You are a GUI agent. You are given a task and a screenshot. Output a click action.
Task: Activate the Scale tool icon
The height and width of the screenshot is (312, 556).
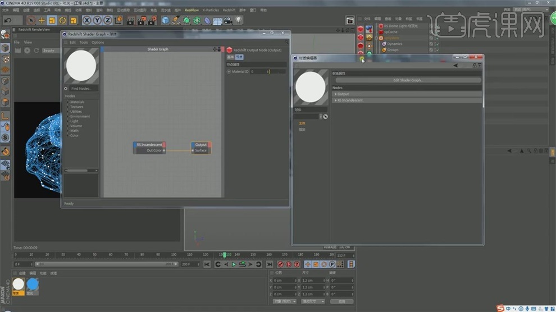pos(52,21)
